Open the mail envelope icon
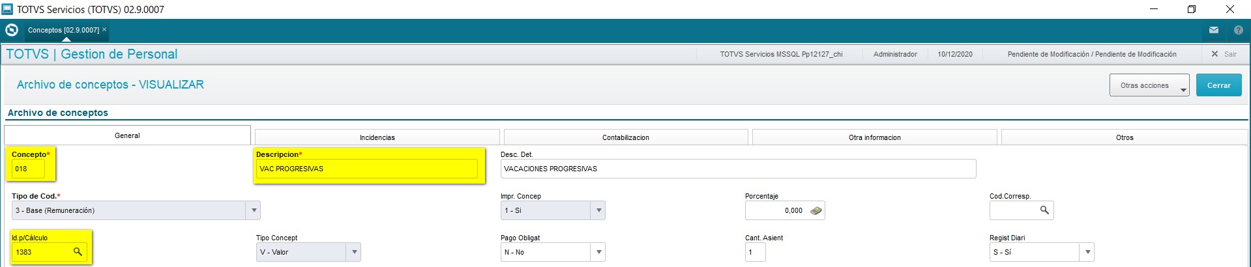Viewport: 1251px width, 267px height. (x=1214, y=30)
